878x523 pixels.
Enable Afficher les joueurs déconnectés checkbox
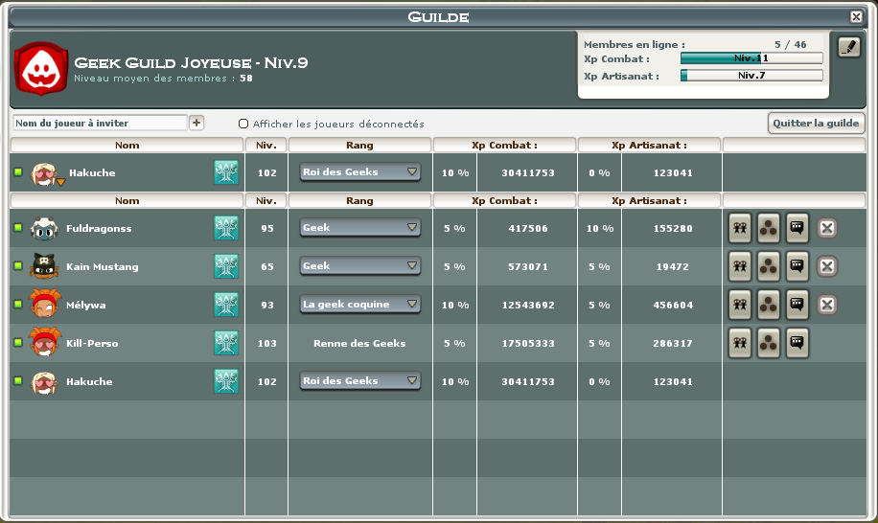[x=243, y=124]
